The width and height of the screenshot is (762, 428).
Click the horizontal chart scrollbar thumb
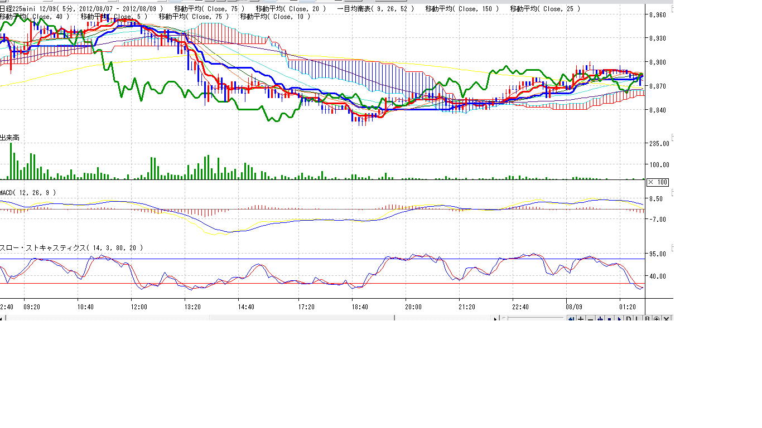[x=302, y=318]
